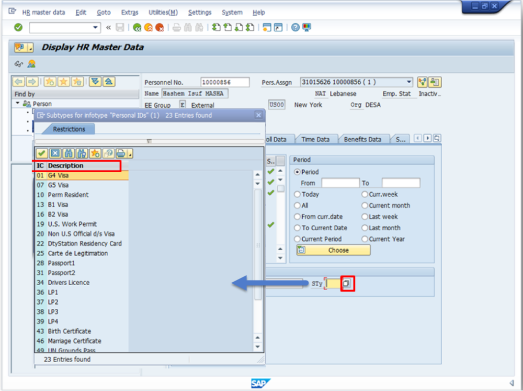The width and height of the screenshot is (523, 391).
Task: Select the To Current Date radio button
Action: (297, 228)
